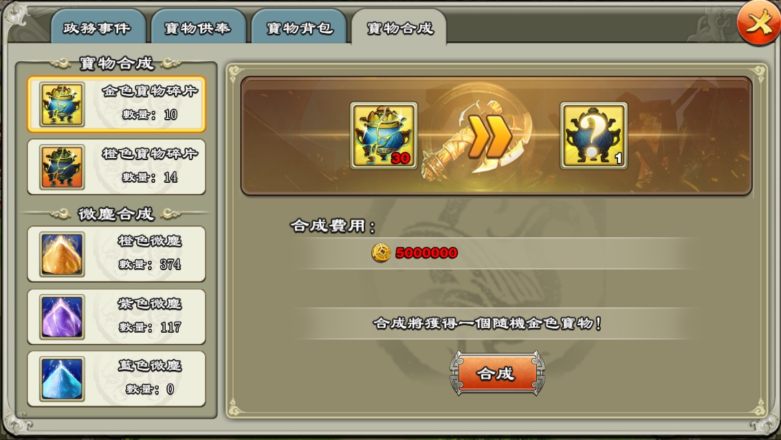781x440 pixels.
Task: Select the 寶物合成 tab
Action: (x=399, y=28)
